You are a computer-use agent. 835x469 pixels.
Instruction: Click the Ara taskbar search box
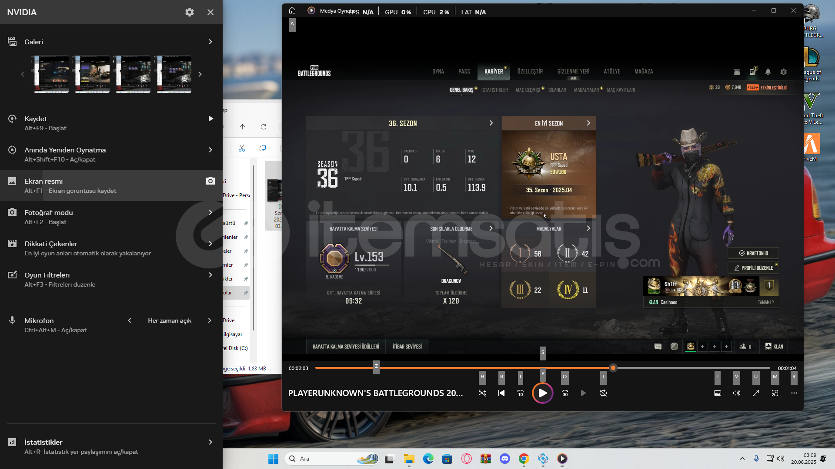332,459
